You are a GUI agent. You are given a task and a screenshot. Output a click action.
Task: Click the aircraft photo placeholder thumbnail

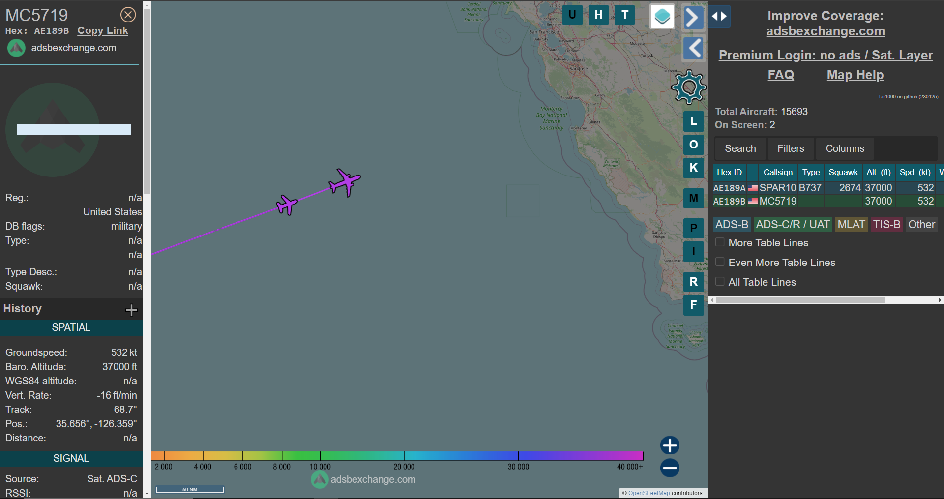53,130
